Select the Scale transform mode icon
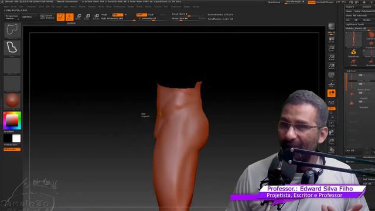The width and height of the screenshot is (375, 211). [x=87, y=16]
